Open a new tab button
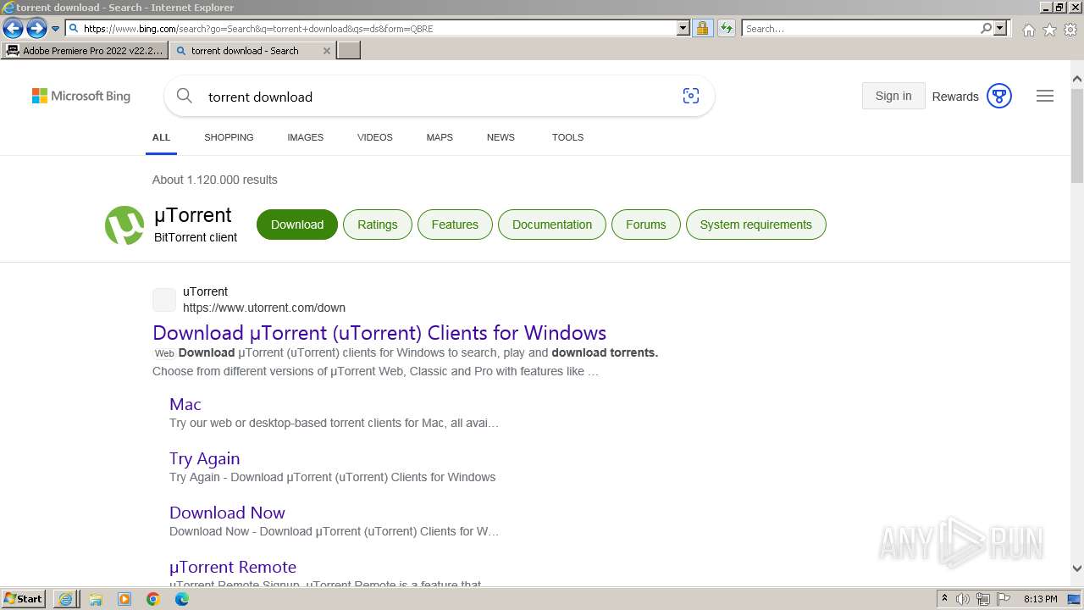This screenshot has height=610, width=1084. tap(349, 51)
